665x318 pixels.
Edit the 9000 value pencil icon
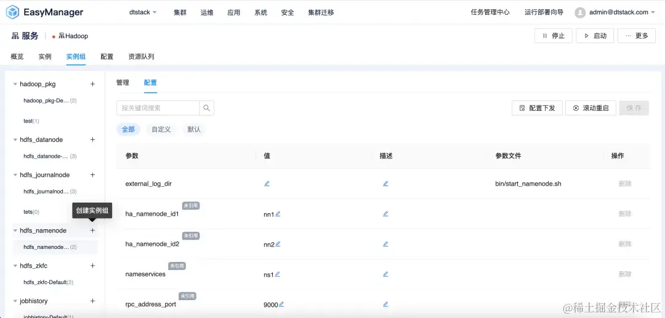pos(281,304)
